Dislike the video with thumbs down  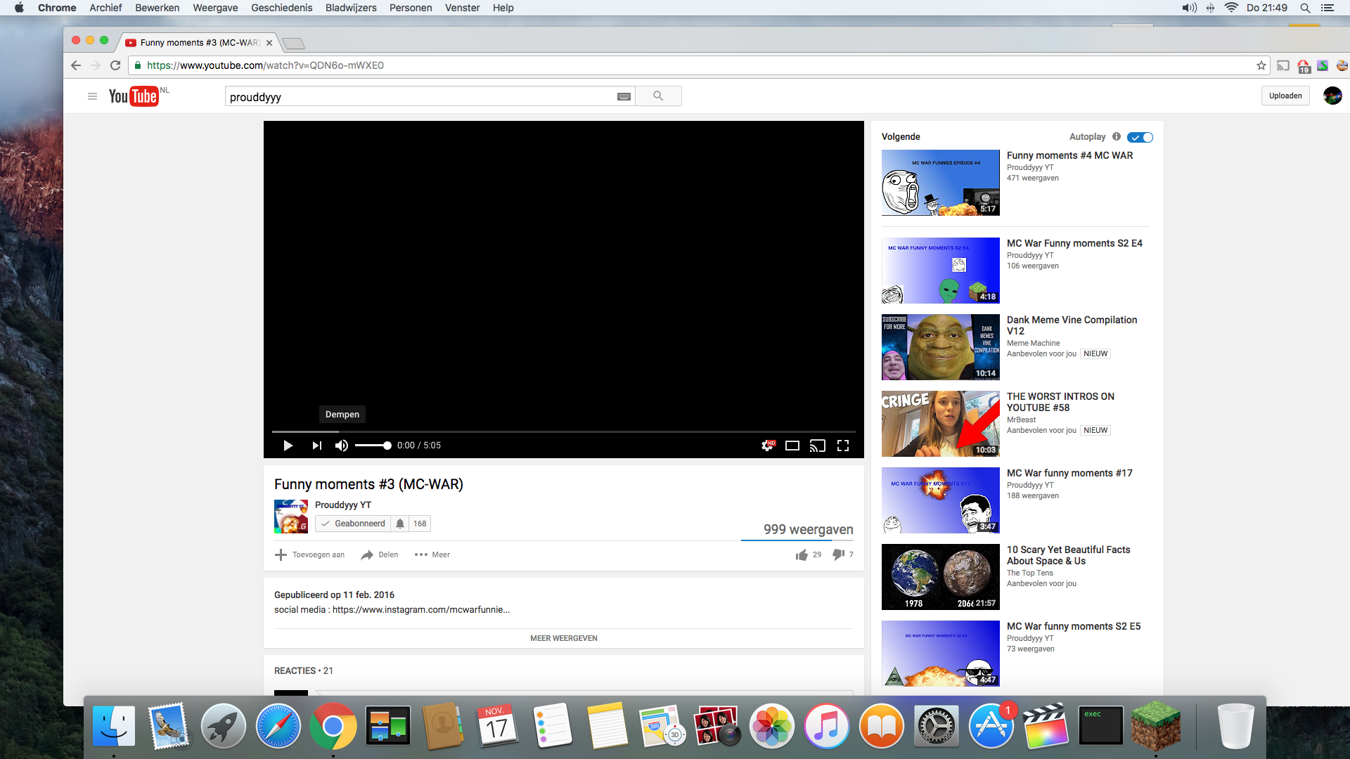(838, 554)
